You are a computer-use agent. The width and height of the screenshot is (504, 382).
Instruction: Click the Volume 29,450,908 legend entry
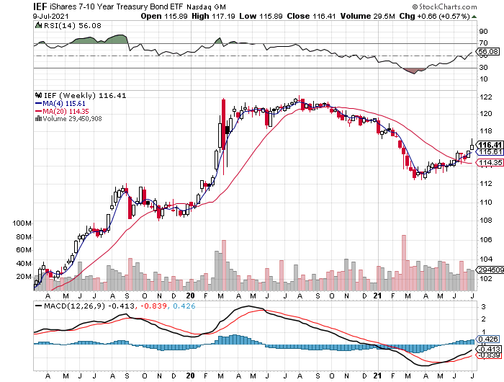click(x=72, y=119)
